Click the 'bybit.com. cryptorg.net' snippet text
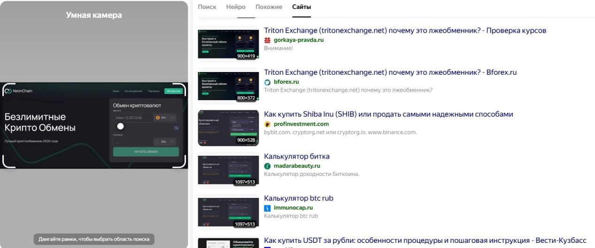Screen dimensions: 595x248 pyautogui.click(x=340, y=132)
